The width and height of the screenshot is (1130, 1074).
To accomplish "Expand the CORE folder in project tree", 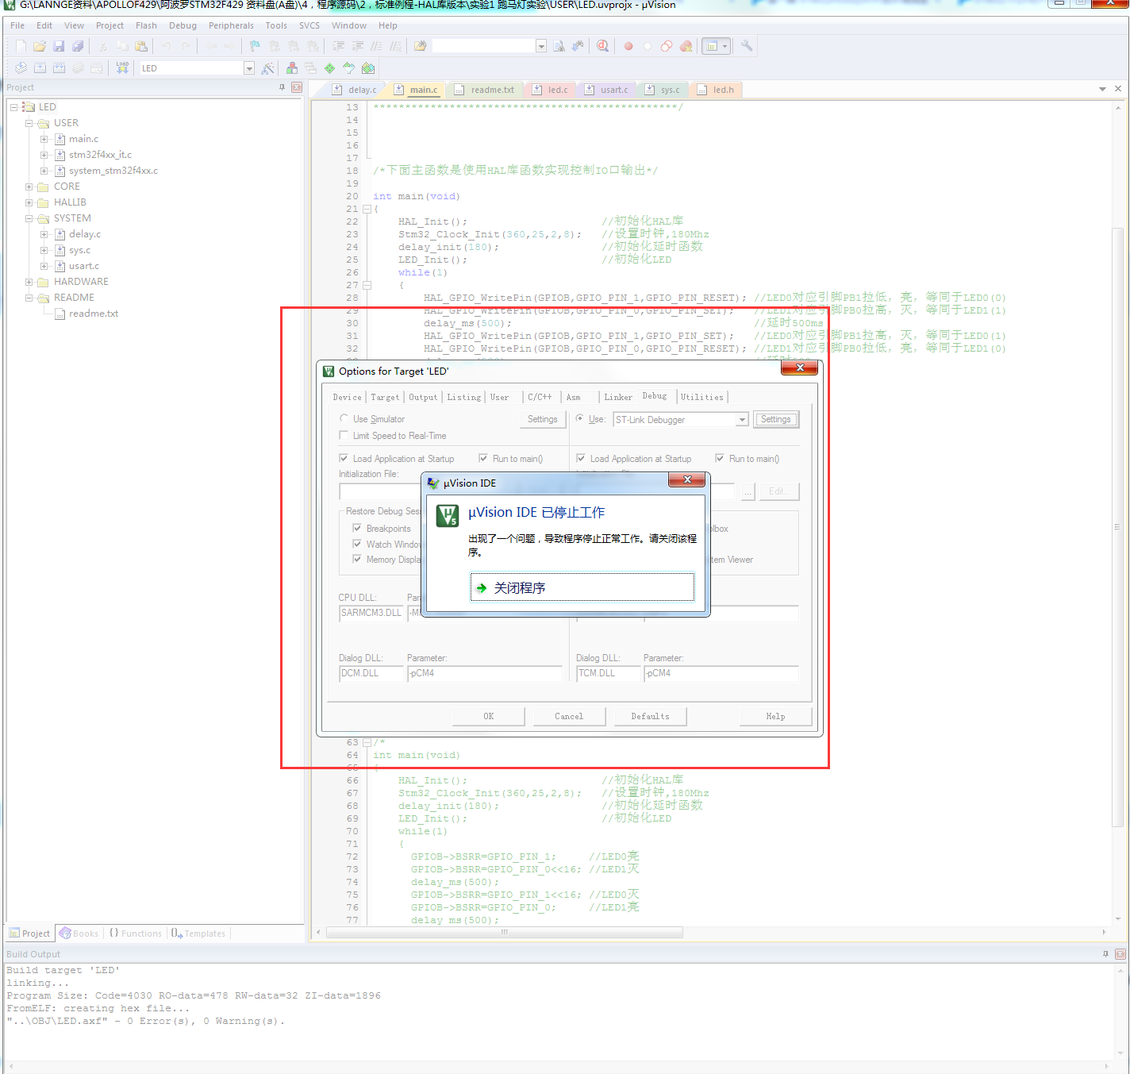I will [29, 187].
